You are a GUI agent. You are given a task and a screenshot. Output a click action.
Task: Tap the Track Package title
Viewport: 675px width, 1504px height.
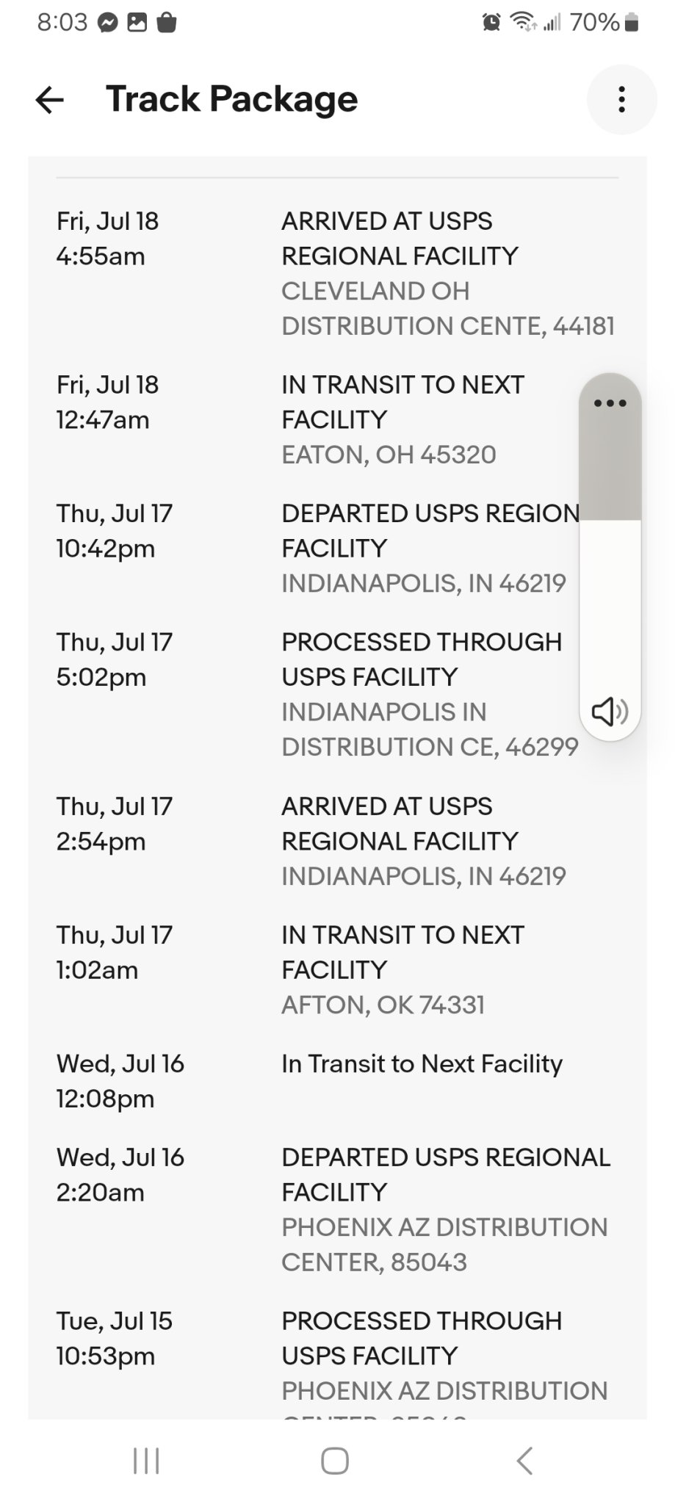[231, 99]
